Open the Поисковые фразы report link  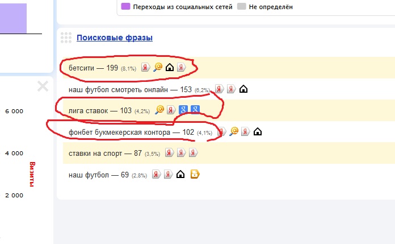click(115, 38)
